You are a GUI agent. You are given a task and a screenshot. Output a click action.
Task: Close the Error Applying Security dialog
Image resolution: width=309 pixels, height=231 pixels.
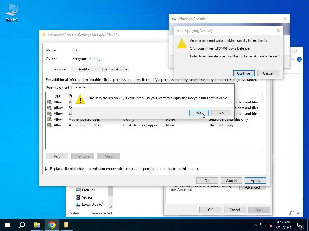(278, 30)
